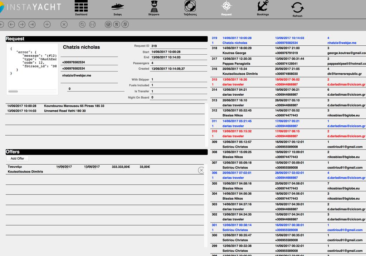Click the last document icon in toolbar

point(125,25)
